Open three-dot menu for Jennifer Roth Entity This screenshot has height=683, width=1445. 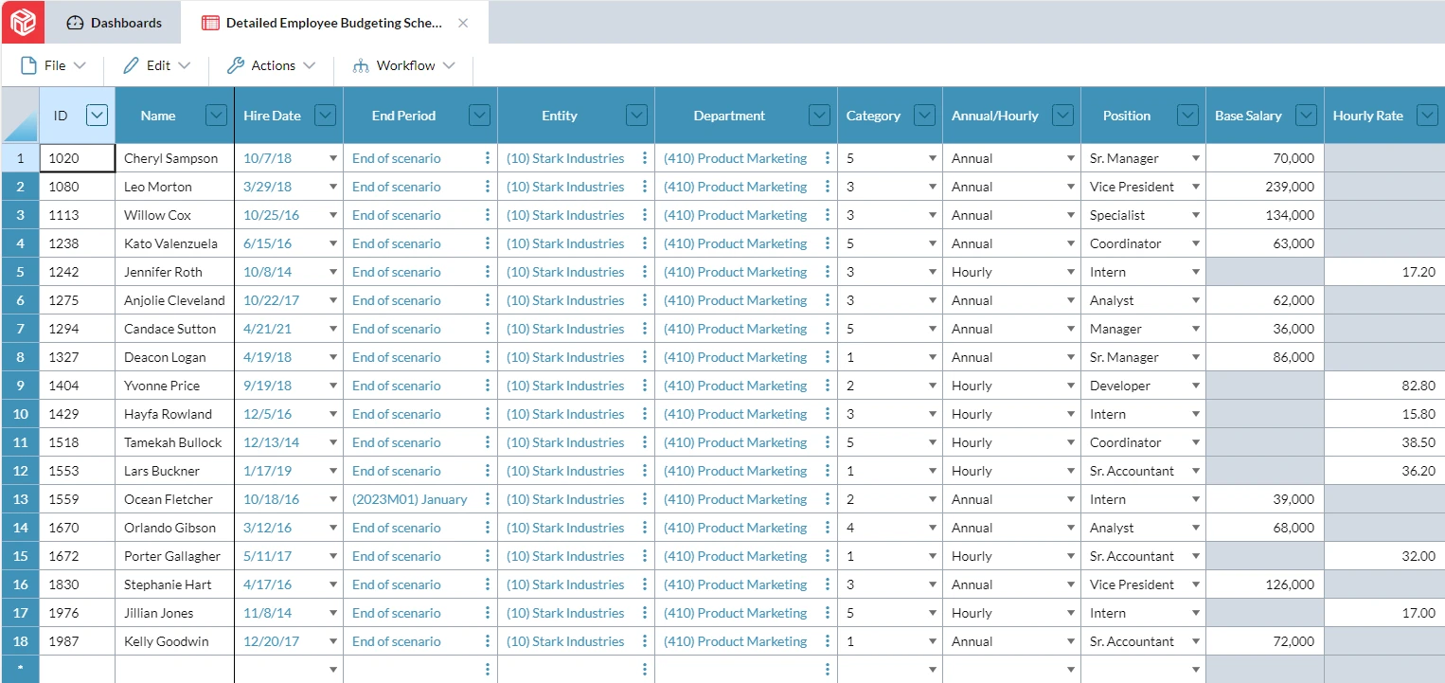645,272
